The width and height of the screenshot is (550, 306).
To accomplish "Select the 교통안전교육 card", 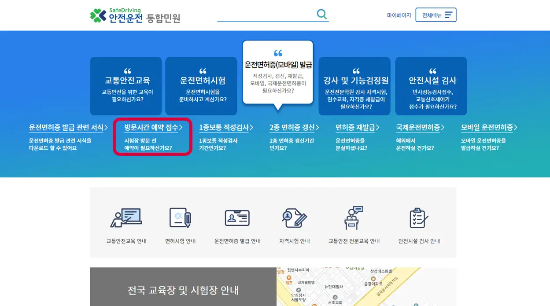I will tap(126, 86).
